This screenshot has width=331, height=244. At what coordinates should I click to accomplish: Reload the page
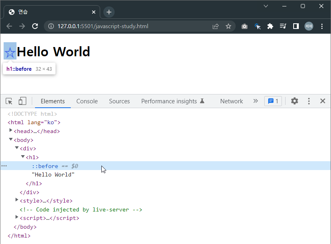[35, 26]
